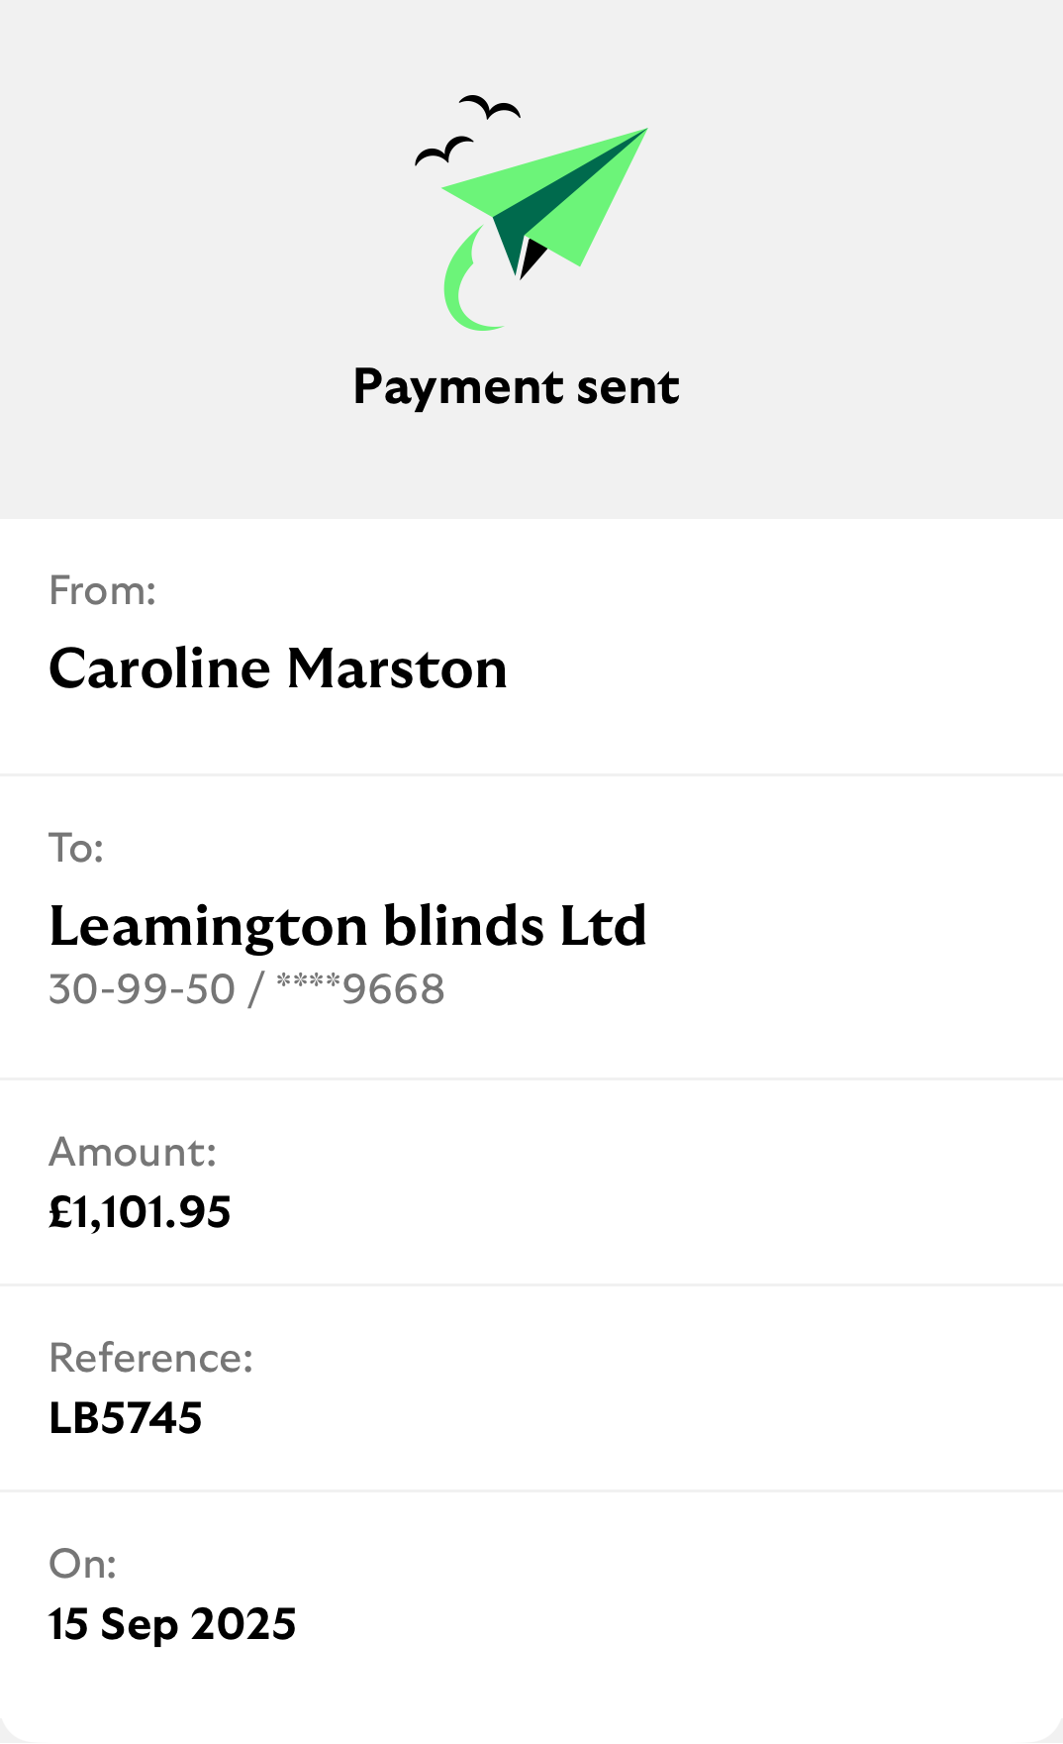1063x1744 pixels.
Task: Select the "Payment sent" heading
Action: [516, 386]
